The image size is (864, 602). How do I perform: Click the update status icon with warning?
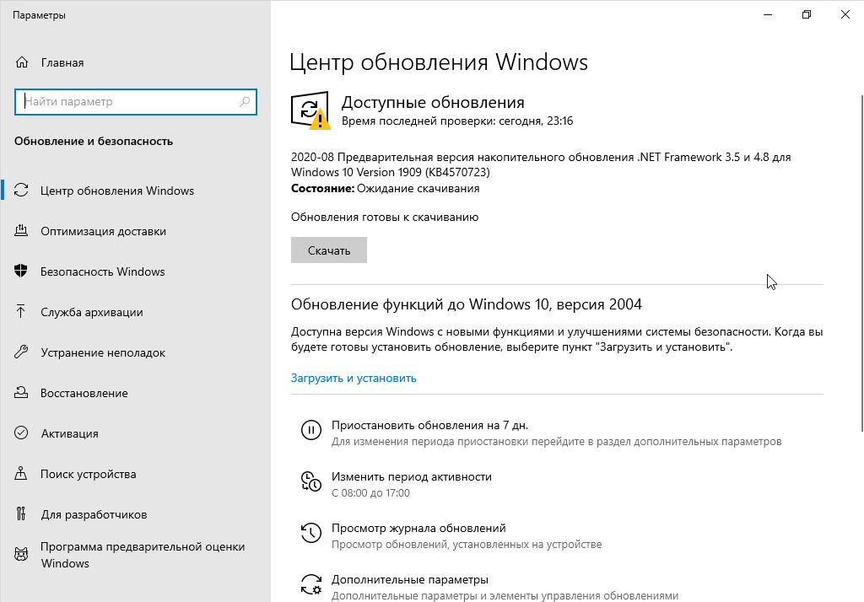310,110
